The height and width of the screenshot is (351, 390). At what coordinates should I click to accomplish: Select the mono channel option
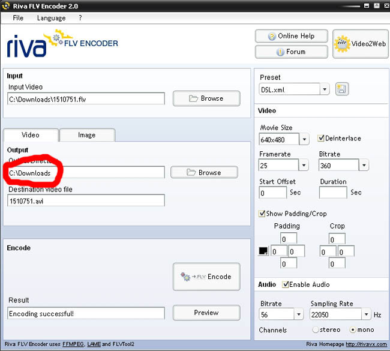[x=353, y=330]
